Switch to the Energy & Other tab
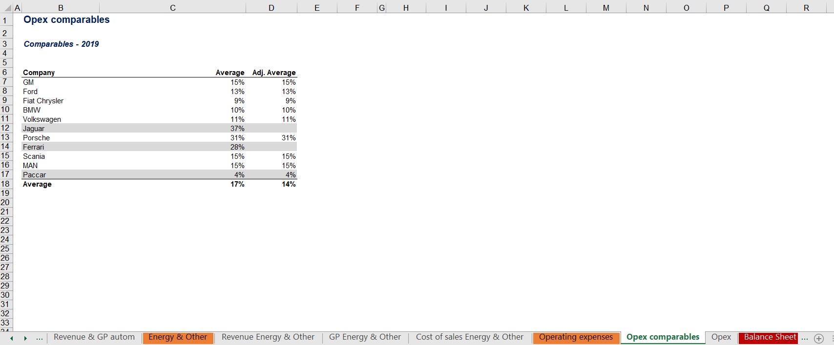 (178, 337)
